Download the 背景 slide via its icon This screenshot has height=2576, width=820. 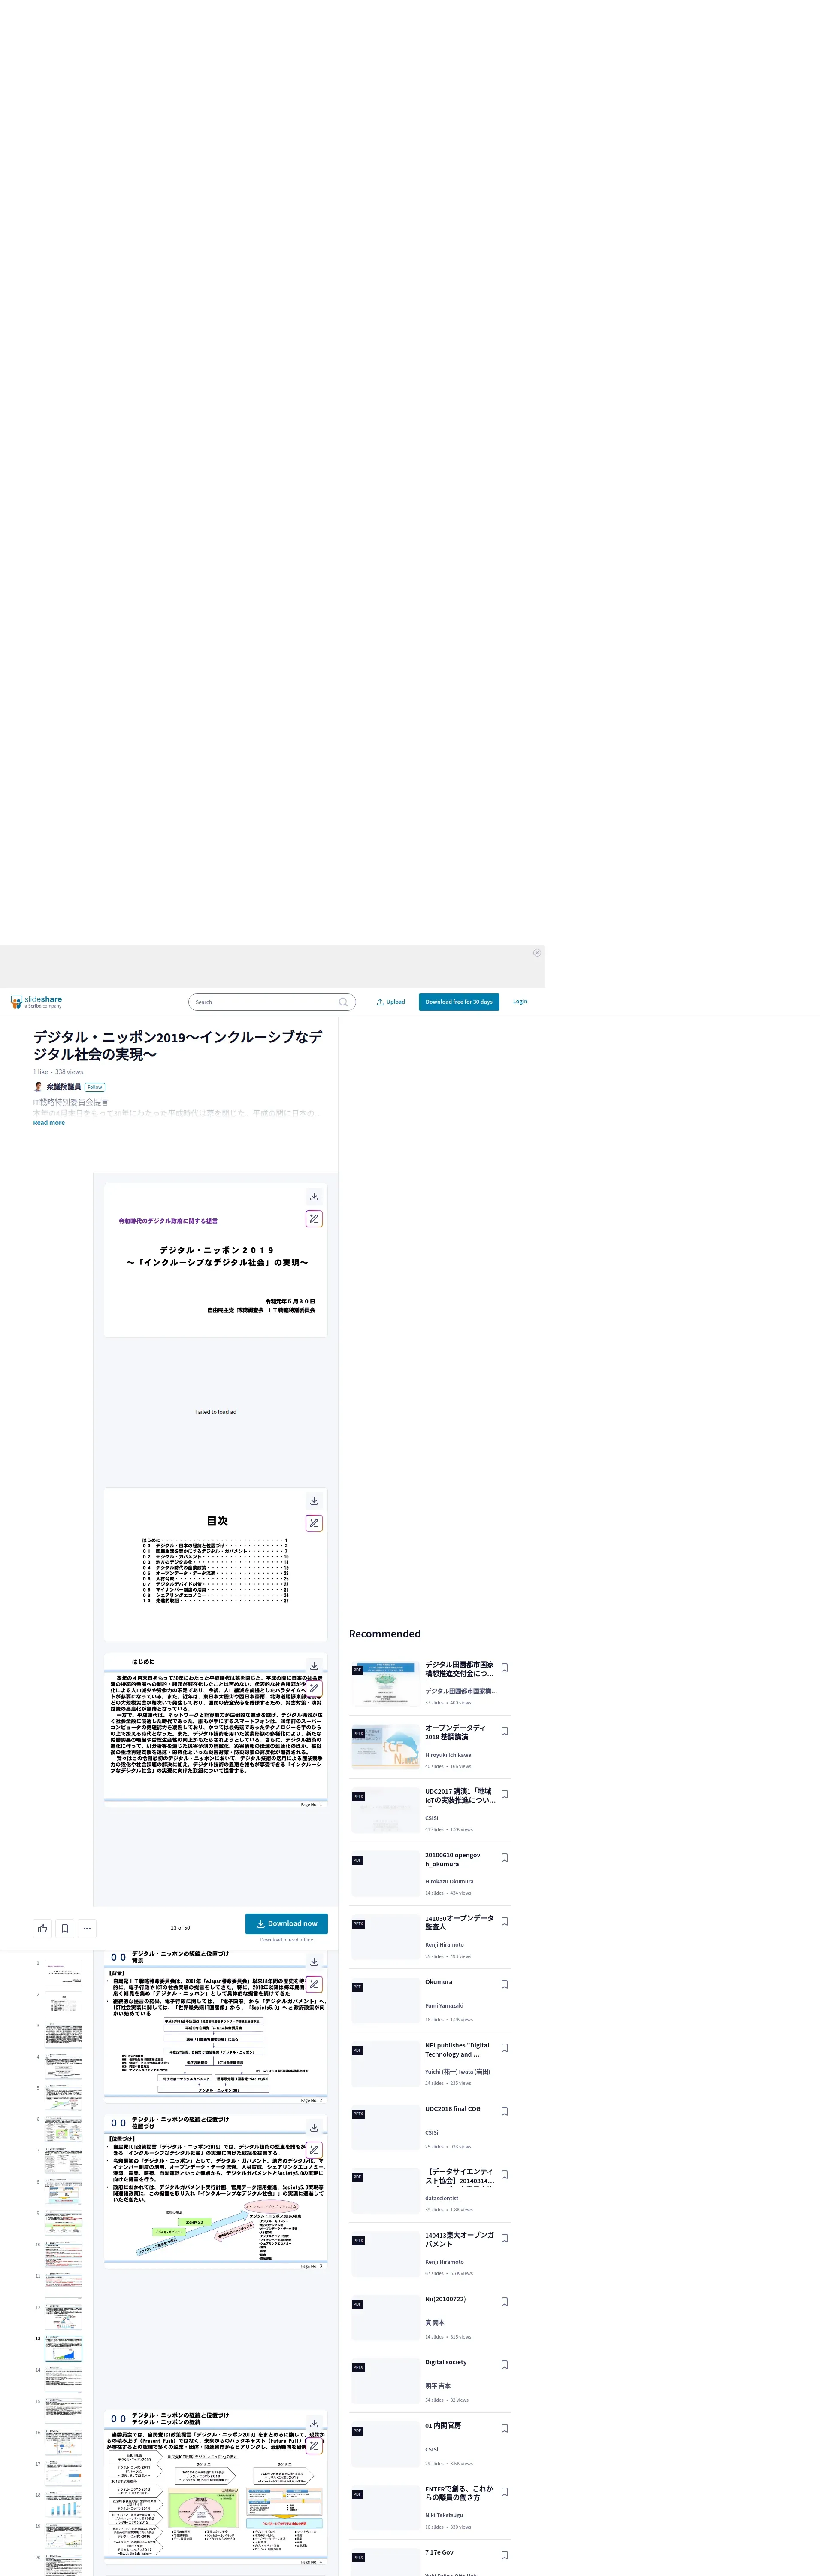pos(314,1962)
